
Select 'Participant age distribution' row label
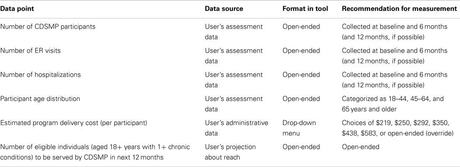point(40,99)
